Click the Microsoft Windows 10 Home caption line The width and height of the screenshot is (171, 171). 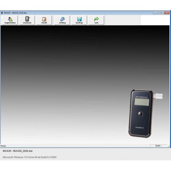coord(29,157)
